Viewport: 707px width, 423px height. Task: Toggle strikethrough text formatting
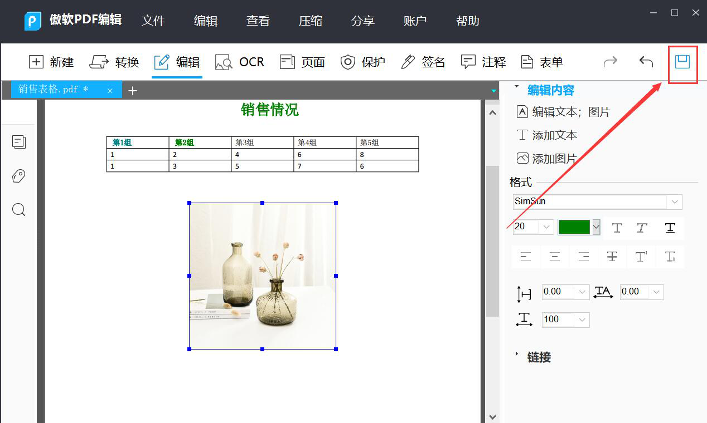pyautogui.click(x=612, y=257)
